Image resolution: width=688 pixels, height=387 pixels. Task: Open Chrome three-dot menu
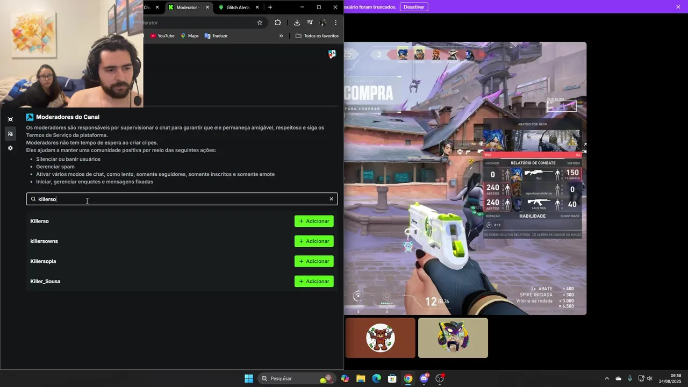click(x=335, y=23)
